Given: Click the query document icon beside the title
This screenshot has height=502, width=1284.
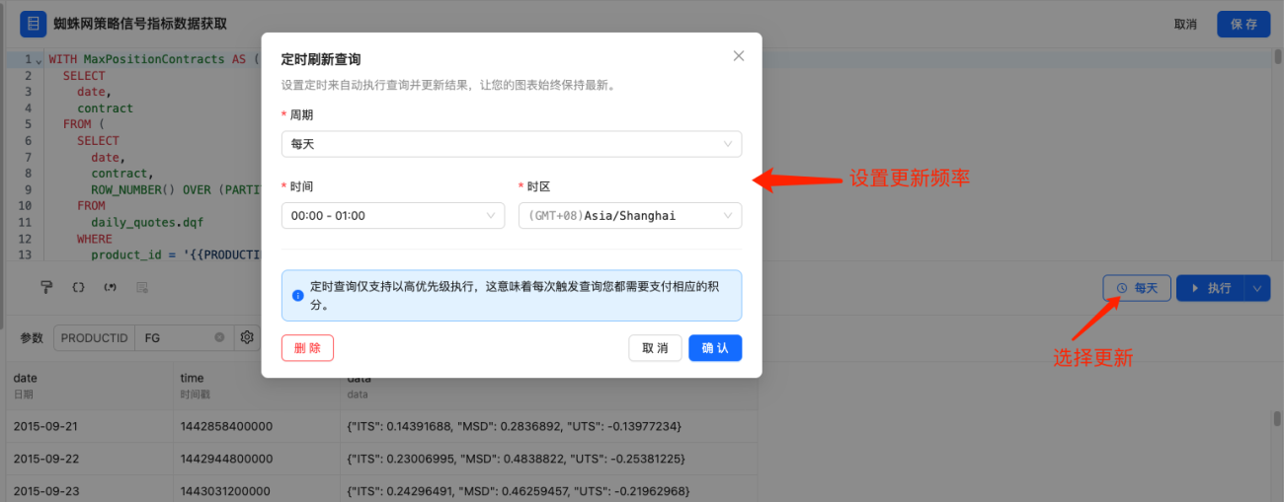Looking at the screenshot, I should (34, 24).
